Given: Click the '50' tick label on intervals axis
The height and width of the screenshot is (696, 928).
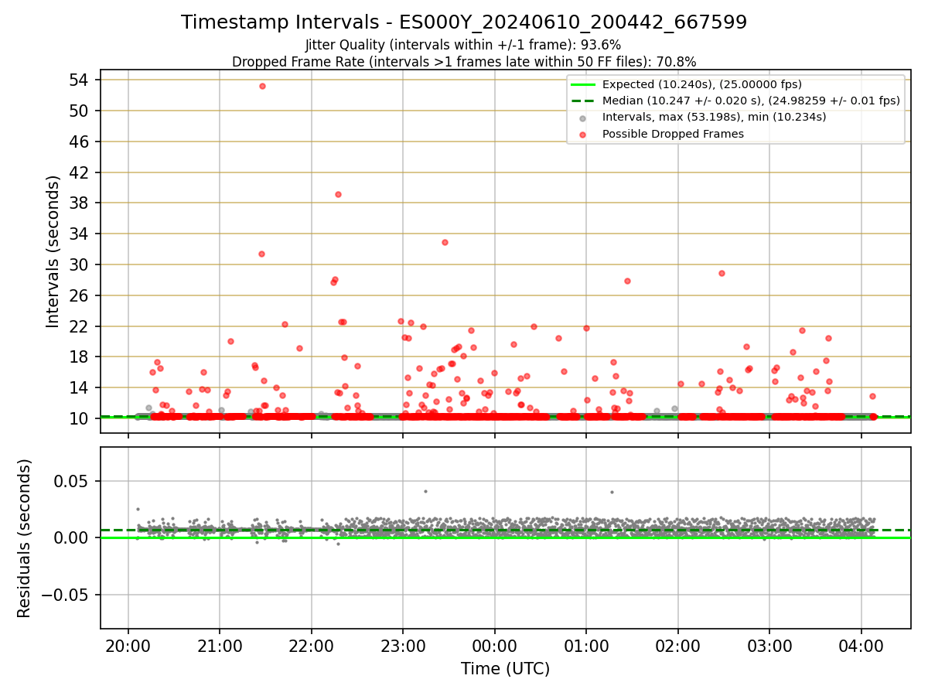Looking at the screenshot, I should coord(80,111).
